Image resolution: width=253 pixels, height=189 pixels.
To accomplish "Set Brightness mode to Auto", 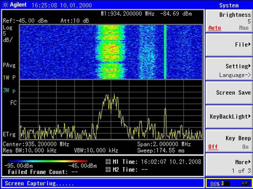I will coord(215,28).
